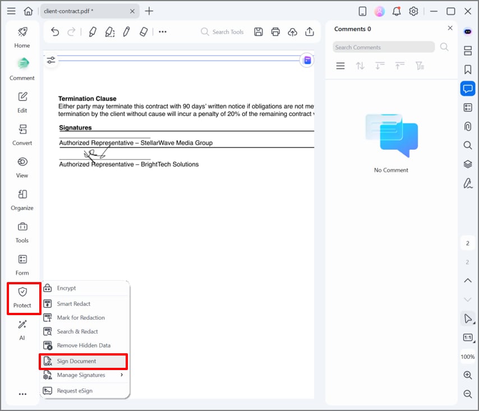Select the Highlighter tool in the toolbar
This screenshot has height=411, width=479.
[93, 32]
